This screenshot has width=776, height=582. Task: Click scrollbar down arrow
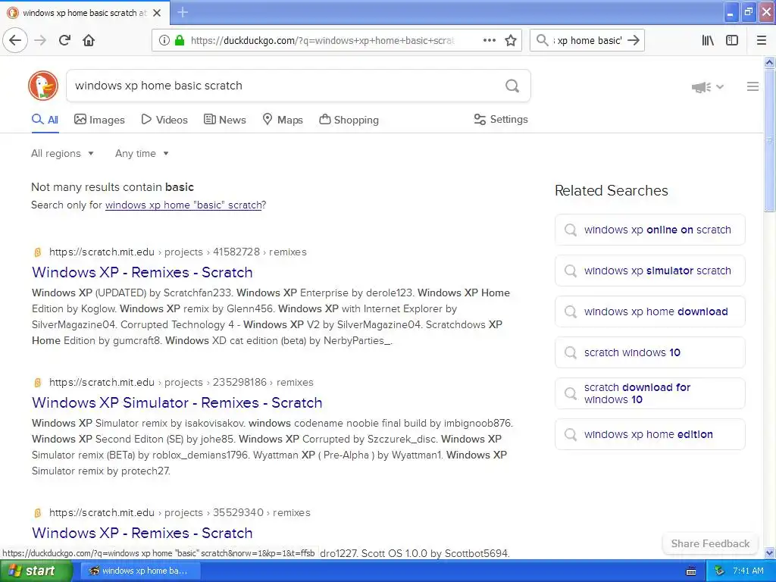click(x=769, y=552)
